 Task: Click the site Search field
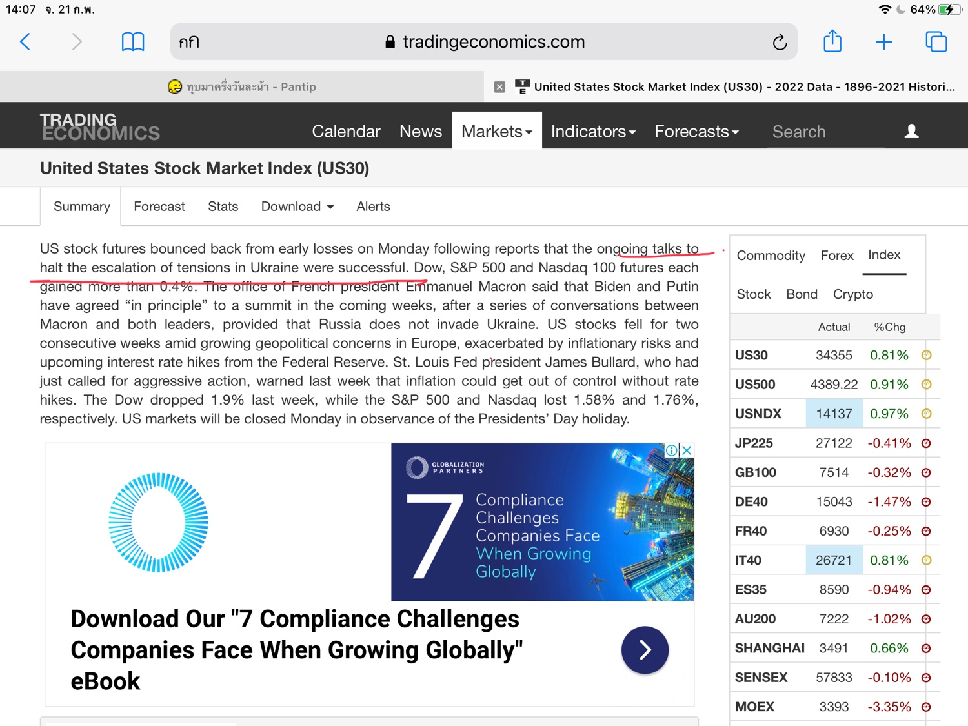(x=826, y=132)
